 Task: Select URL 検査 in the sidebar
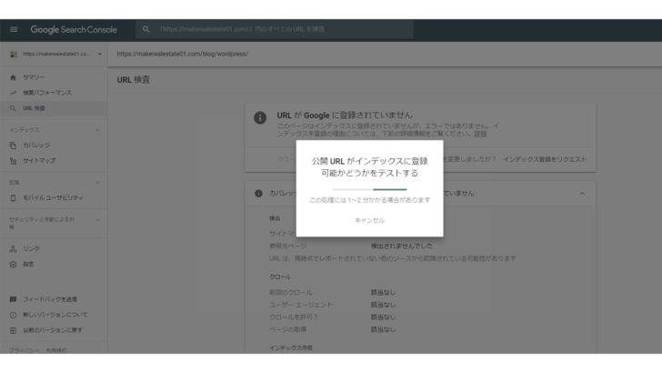34,108
